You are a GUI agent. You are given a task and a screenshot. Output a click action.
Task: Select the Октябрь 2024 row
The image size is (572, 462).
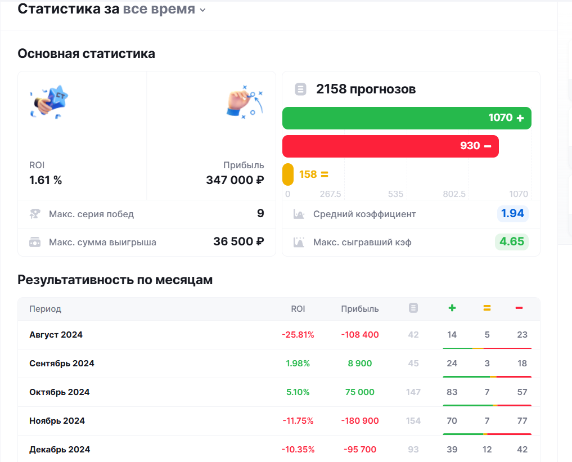279,392
